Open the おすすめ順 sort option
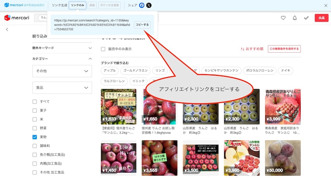 tap(252, 49)
